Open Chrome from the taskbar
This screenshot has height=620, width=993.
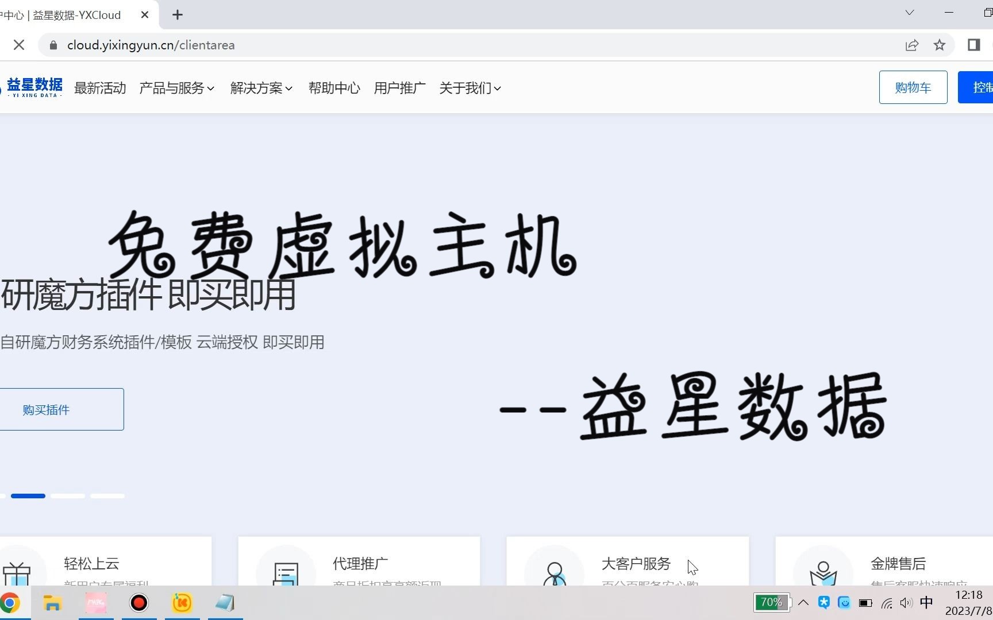point(10,603)
